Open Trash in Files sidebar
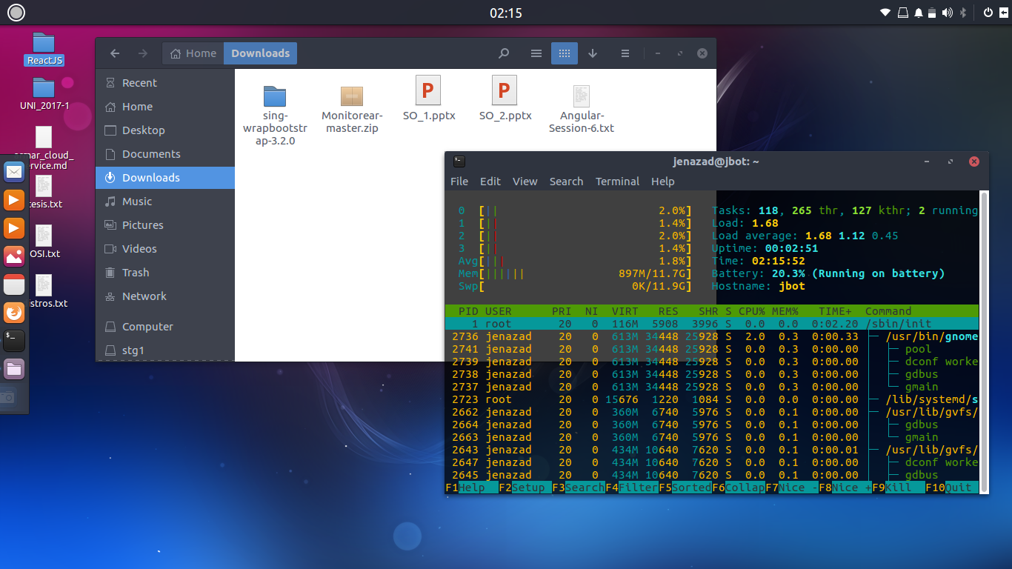Image resolution: width=1012 pixels, height=569 pixels. [x=165, y=273]
